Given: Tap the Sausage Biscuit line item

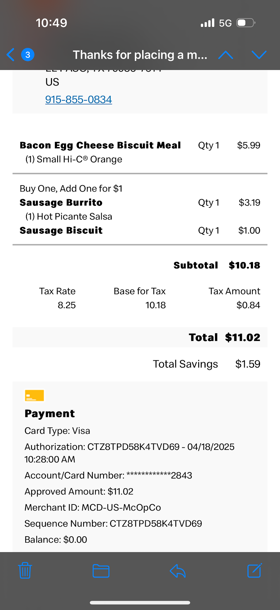Looking at the screenshot, I should [61, 230].
